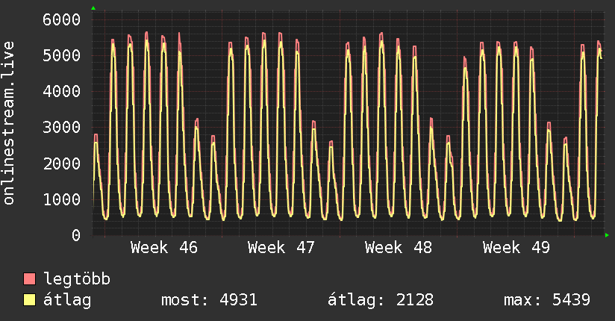615x321 pixels.
Task: Click the green arrow atop the y-axis
Action: pyautogui.click(x=93, y=8)
